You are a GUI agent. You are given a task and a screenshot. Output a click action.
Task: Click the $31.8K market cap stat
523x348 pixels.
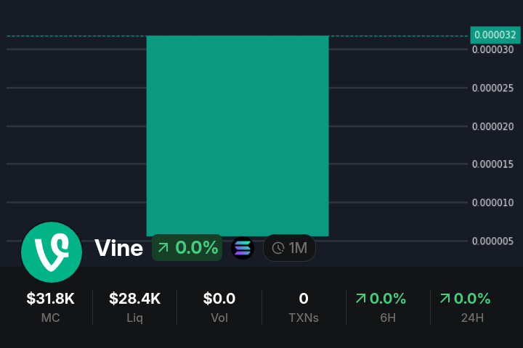click(50, 306)
